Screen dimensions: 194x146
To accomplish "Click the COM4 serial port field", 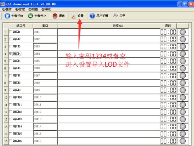I will point(45,54).
